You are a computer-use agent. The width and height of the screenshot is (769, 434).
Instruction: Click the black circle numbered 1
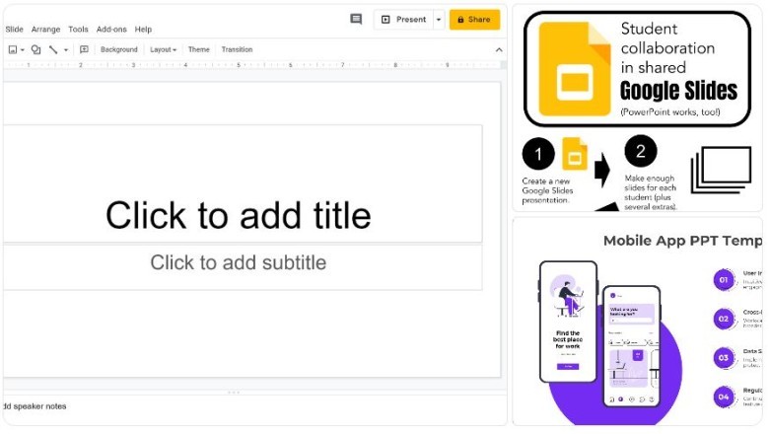pos(538,155)
